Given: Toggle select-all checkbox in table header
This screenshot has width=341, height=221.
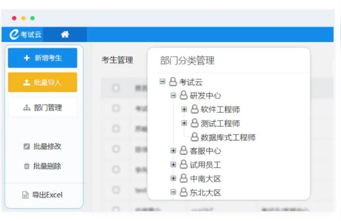Looking at the screenshot, I should pos(116,88).
